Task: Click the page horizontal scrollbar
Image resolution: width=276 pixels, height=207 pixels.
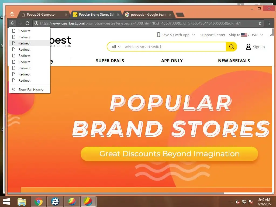Action: (x=116, y=193)
